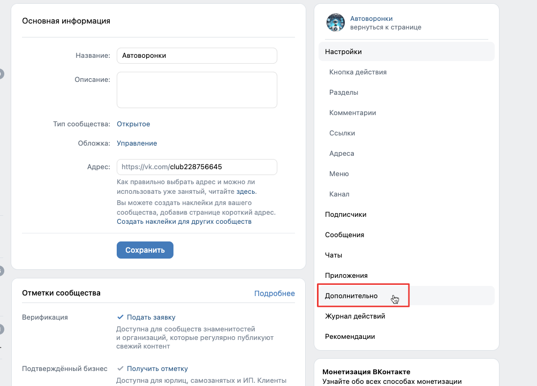Click the здесь link about address selection
This screenshot has height=386, width=537.
tap(246, 191)
